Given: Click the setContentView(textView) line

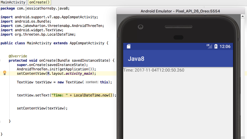Looking at the screenshot, I should (x=42, y=108).
